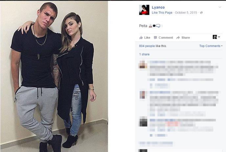Click the globe public privacy icon
226x152 pixels.
[x=201, y=13]
